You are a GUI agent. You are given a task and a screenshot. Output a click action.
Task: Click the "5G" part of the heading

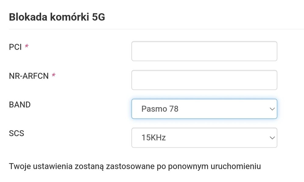coord(98,17)
